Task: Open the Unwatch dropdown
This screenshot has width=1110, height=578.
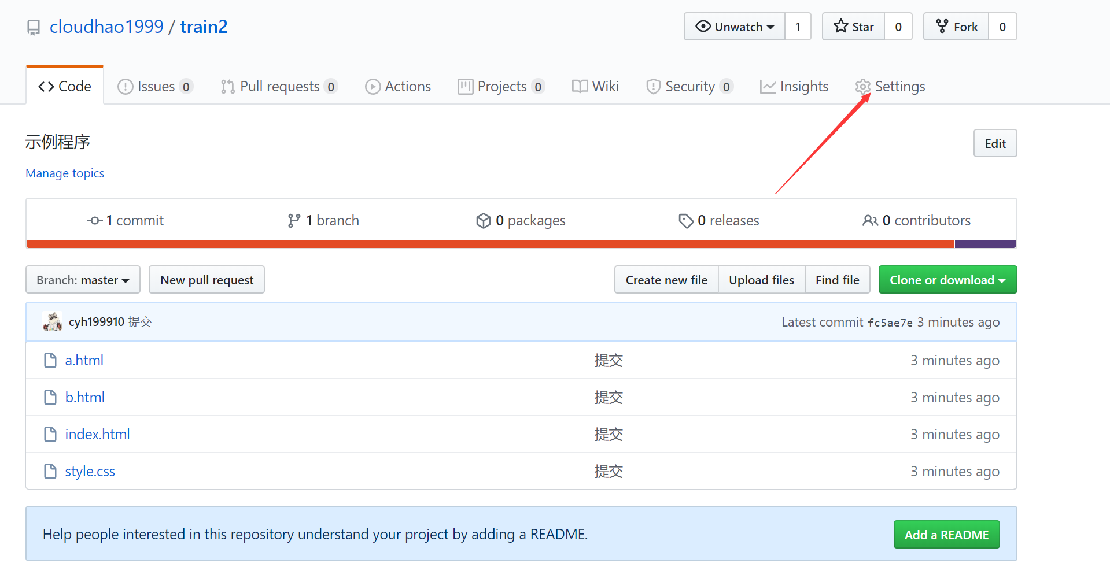Action: tap(735, 27)
